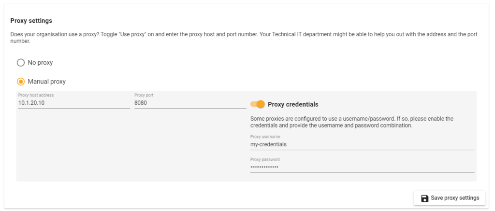The image size is (495, 211).
Task: Click the "No proxy" label text
Action: point(41,62)
